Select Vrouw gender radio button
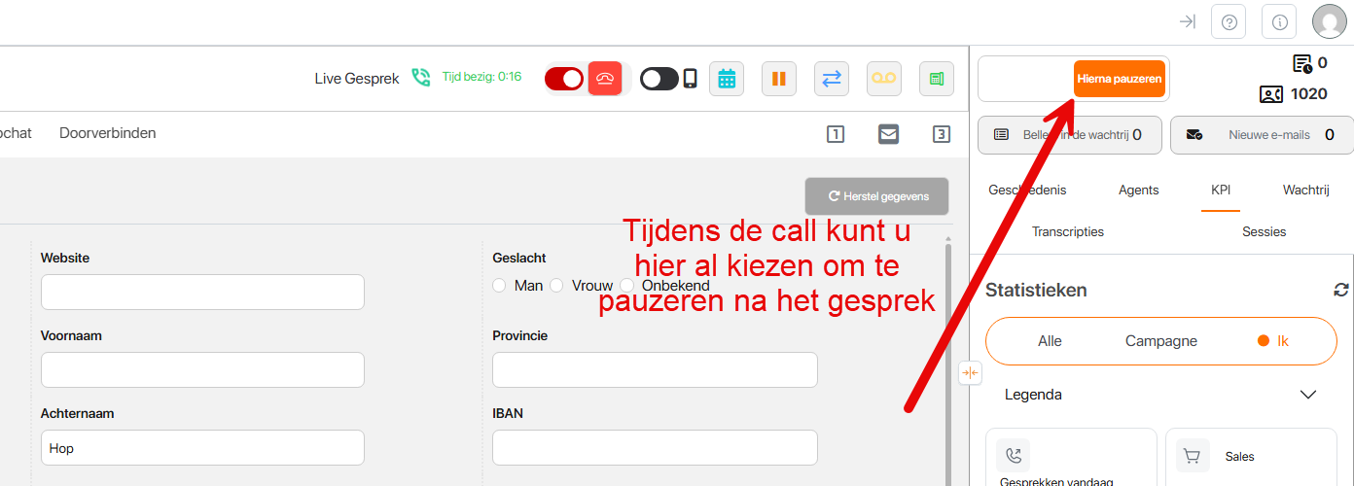Viewport: 1354px width, 486px height. point(556,286)
